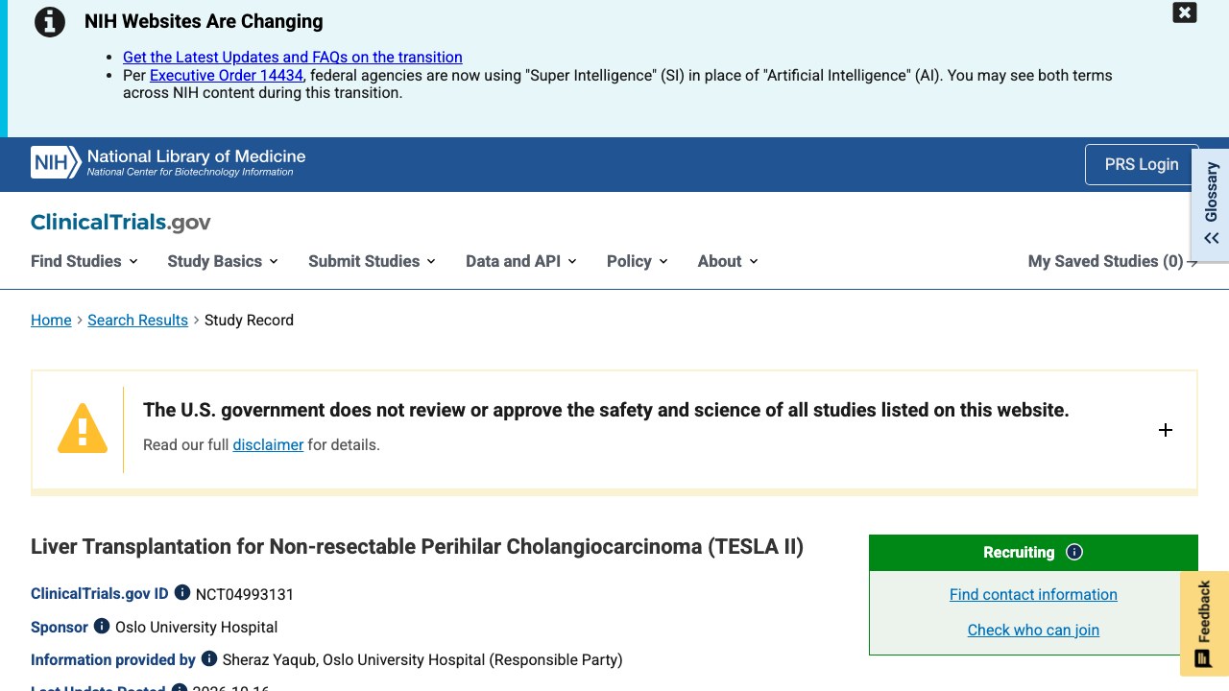
Task: Expand the disclaimer notice with plus icon
Action: 1166,430
